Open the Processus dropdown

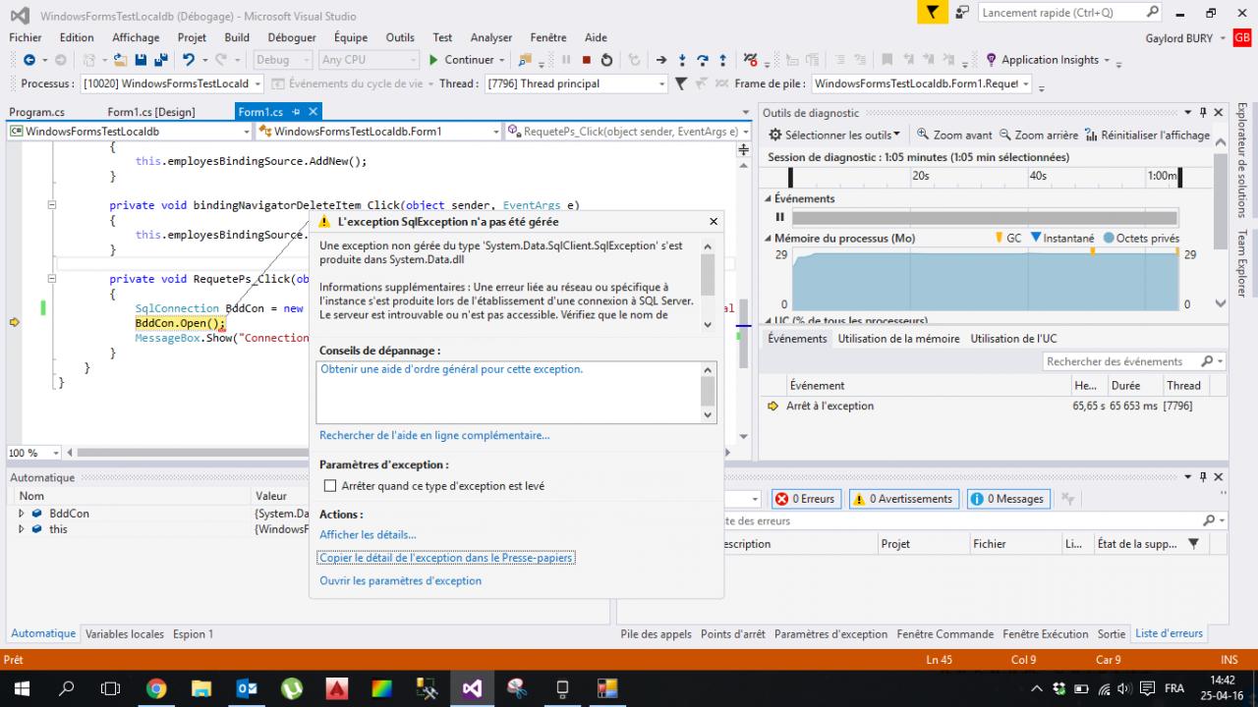(172, 83)
